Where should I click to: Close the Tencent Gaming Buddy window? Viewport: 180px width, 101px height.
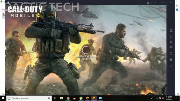[164, 3]
